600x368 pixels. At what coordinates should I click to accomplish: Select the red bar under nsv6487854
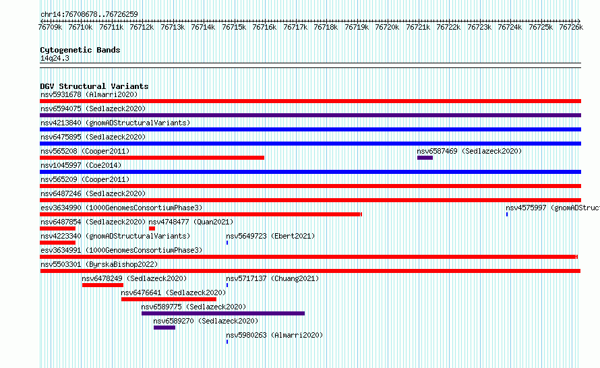point(57,228)
